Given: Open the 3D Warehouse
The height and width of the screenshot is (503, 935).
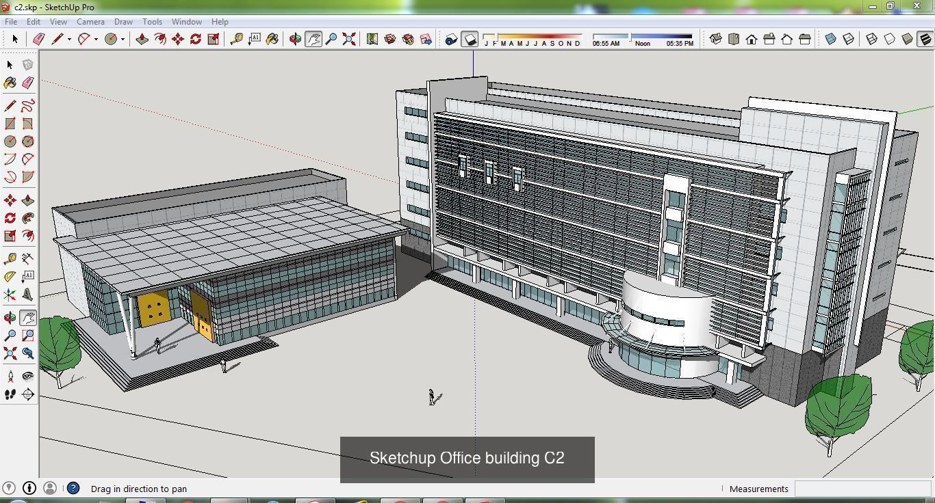Looking at the screenshot, I should point(390,39).
